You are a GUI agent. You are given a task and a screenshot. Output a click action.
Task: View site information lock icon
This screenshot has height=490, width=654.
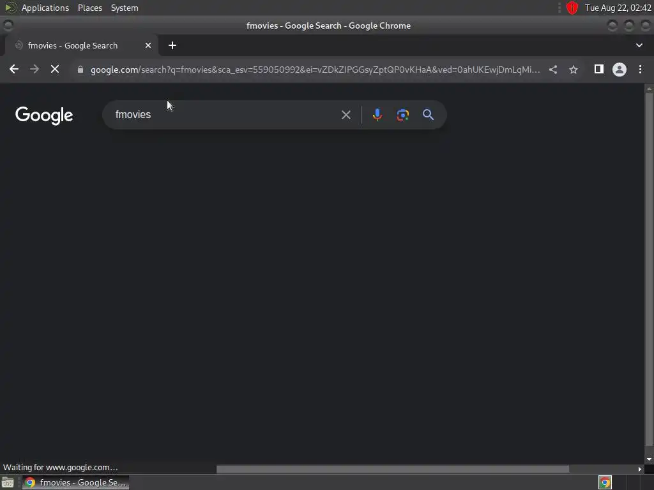click(80, 70)
